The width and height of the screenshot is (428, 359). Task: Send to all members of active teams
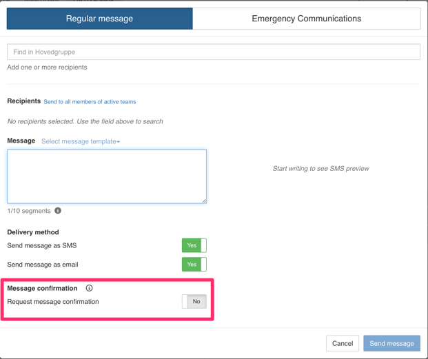point(90,102)
